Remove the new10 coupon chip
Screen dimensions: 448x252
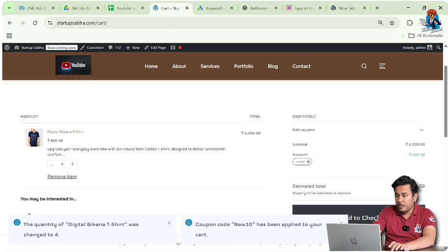coord(308,162)
